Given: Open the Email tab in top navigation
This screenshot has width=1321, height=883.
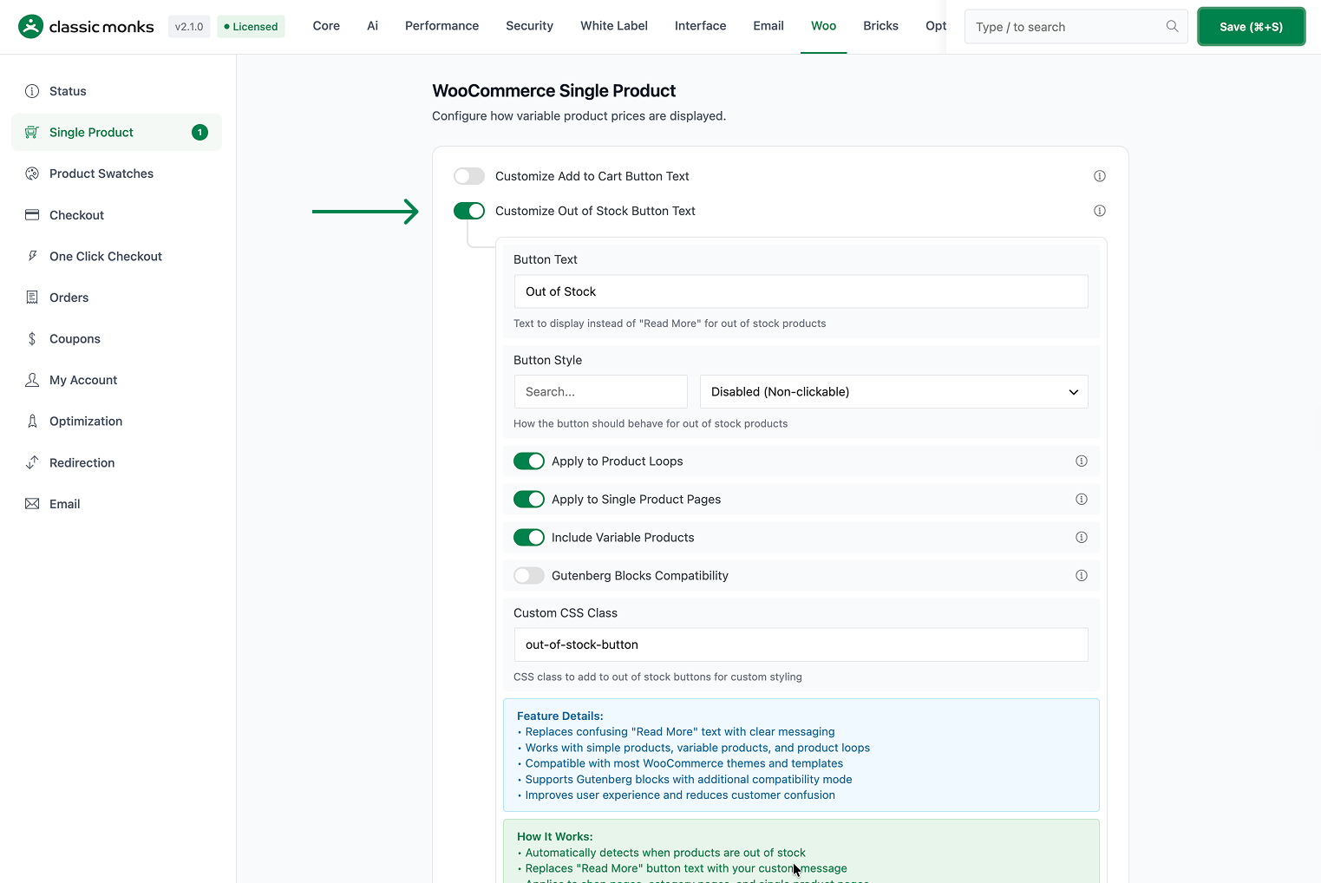Looking at the screenshot, I should coord(768,26).
